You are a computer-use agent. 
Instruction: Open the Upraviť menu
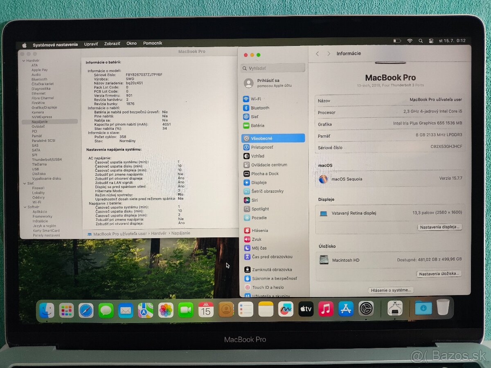pyautogui.click(x=91, y=44)
